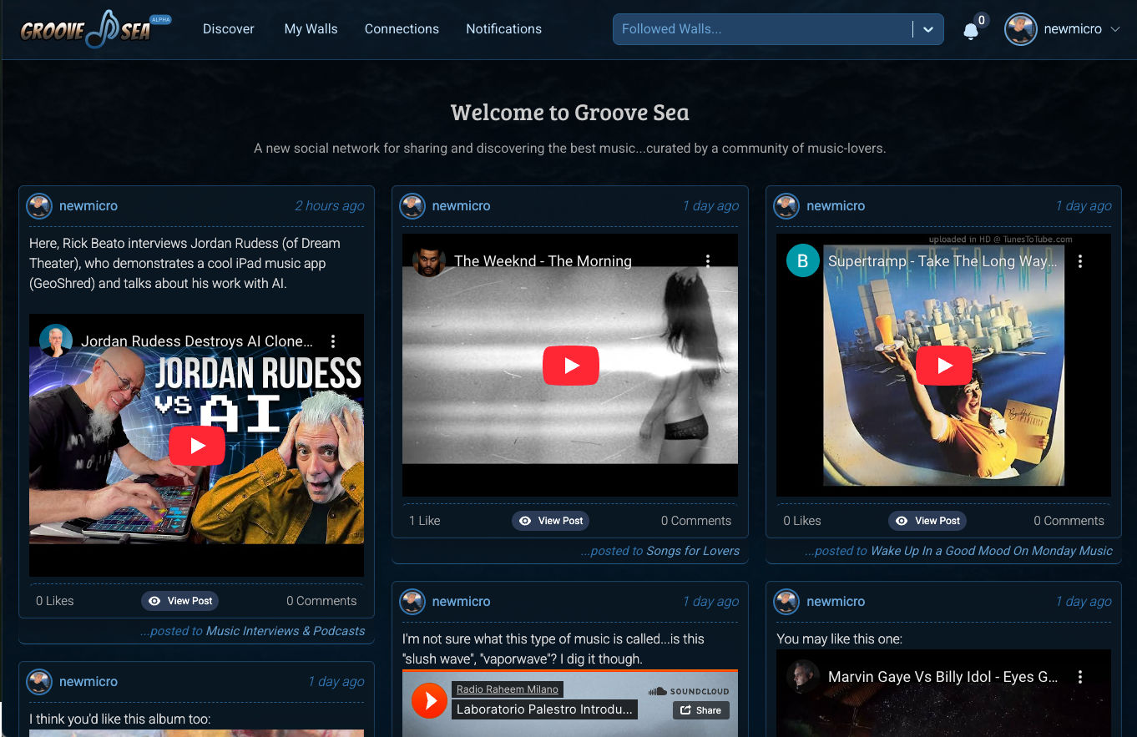Image resolution: width=1137 pixels, height=737 pixels.
Task: Play the SoundCloud Laboratorio Palestro track
Action: pos(430,701)
